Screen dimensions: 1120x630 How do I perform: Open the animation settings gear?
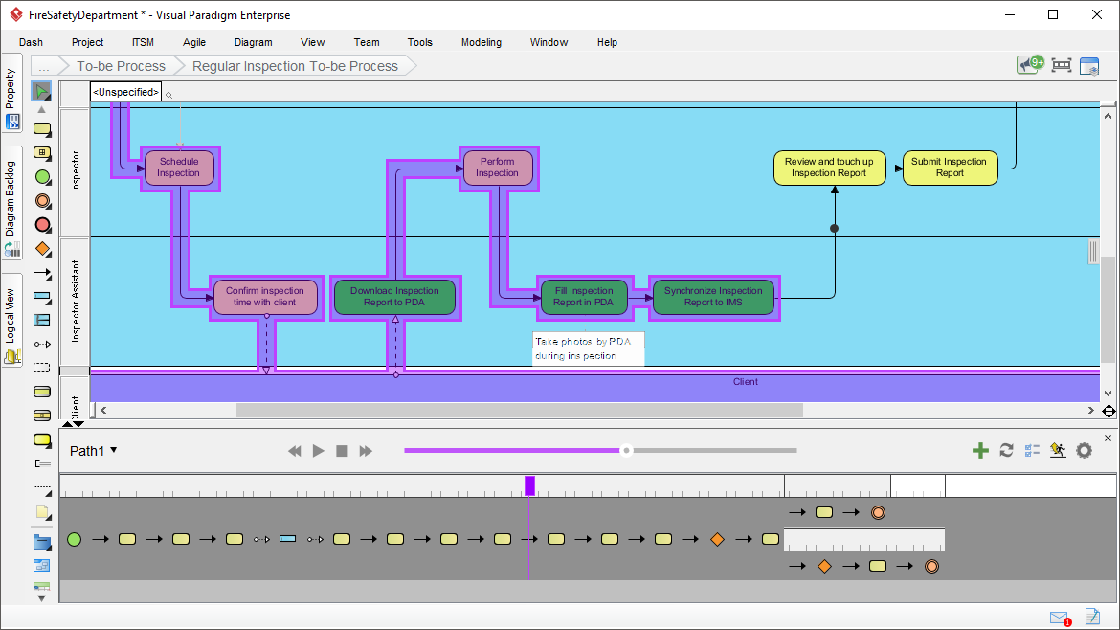(x=1084, y=450)
